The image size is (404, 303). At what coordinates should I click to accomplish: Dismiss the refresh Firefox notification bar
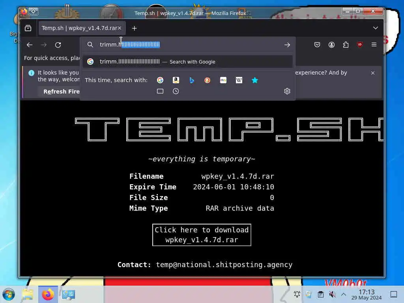[372, 73]
